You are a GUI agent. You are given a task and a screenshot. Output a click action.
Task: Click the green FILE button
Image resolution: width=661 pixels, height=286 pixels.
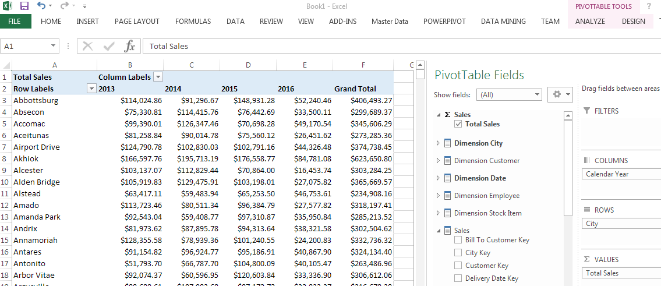[16, 22]
